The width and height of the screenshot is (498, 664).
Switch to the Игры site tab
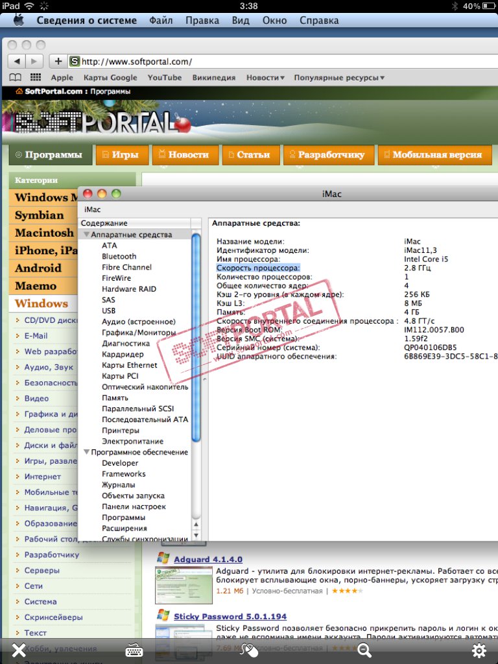click(x=123, y=155)
